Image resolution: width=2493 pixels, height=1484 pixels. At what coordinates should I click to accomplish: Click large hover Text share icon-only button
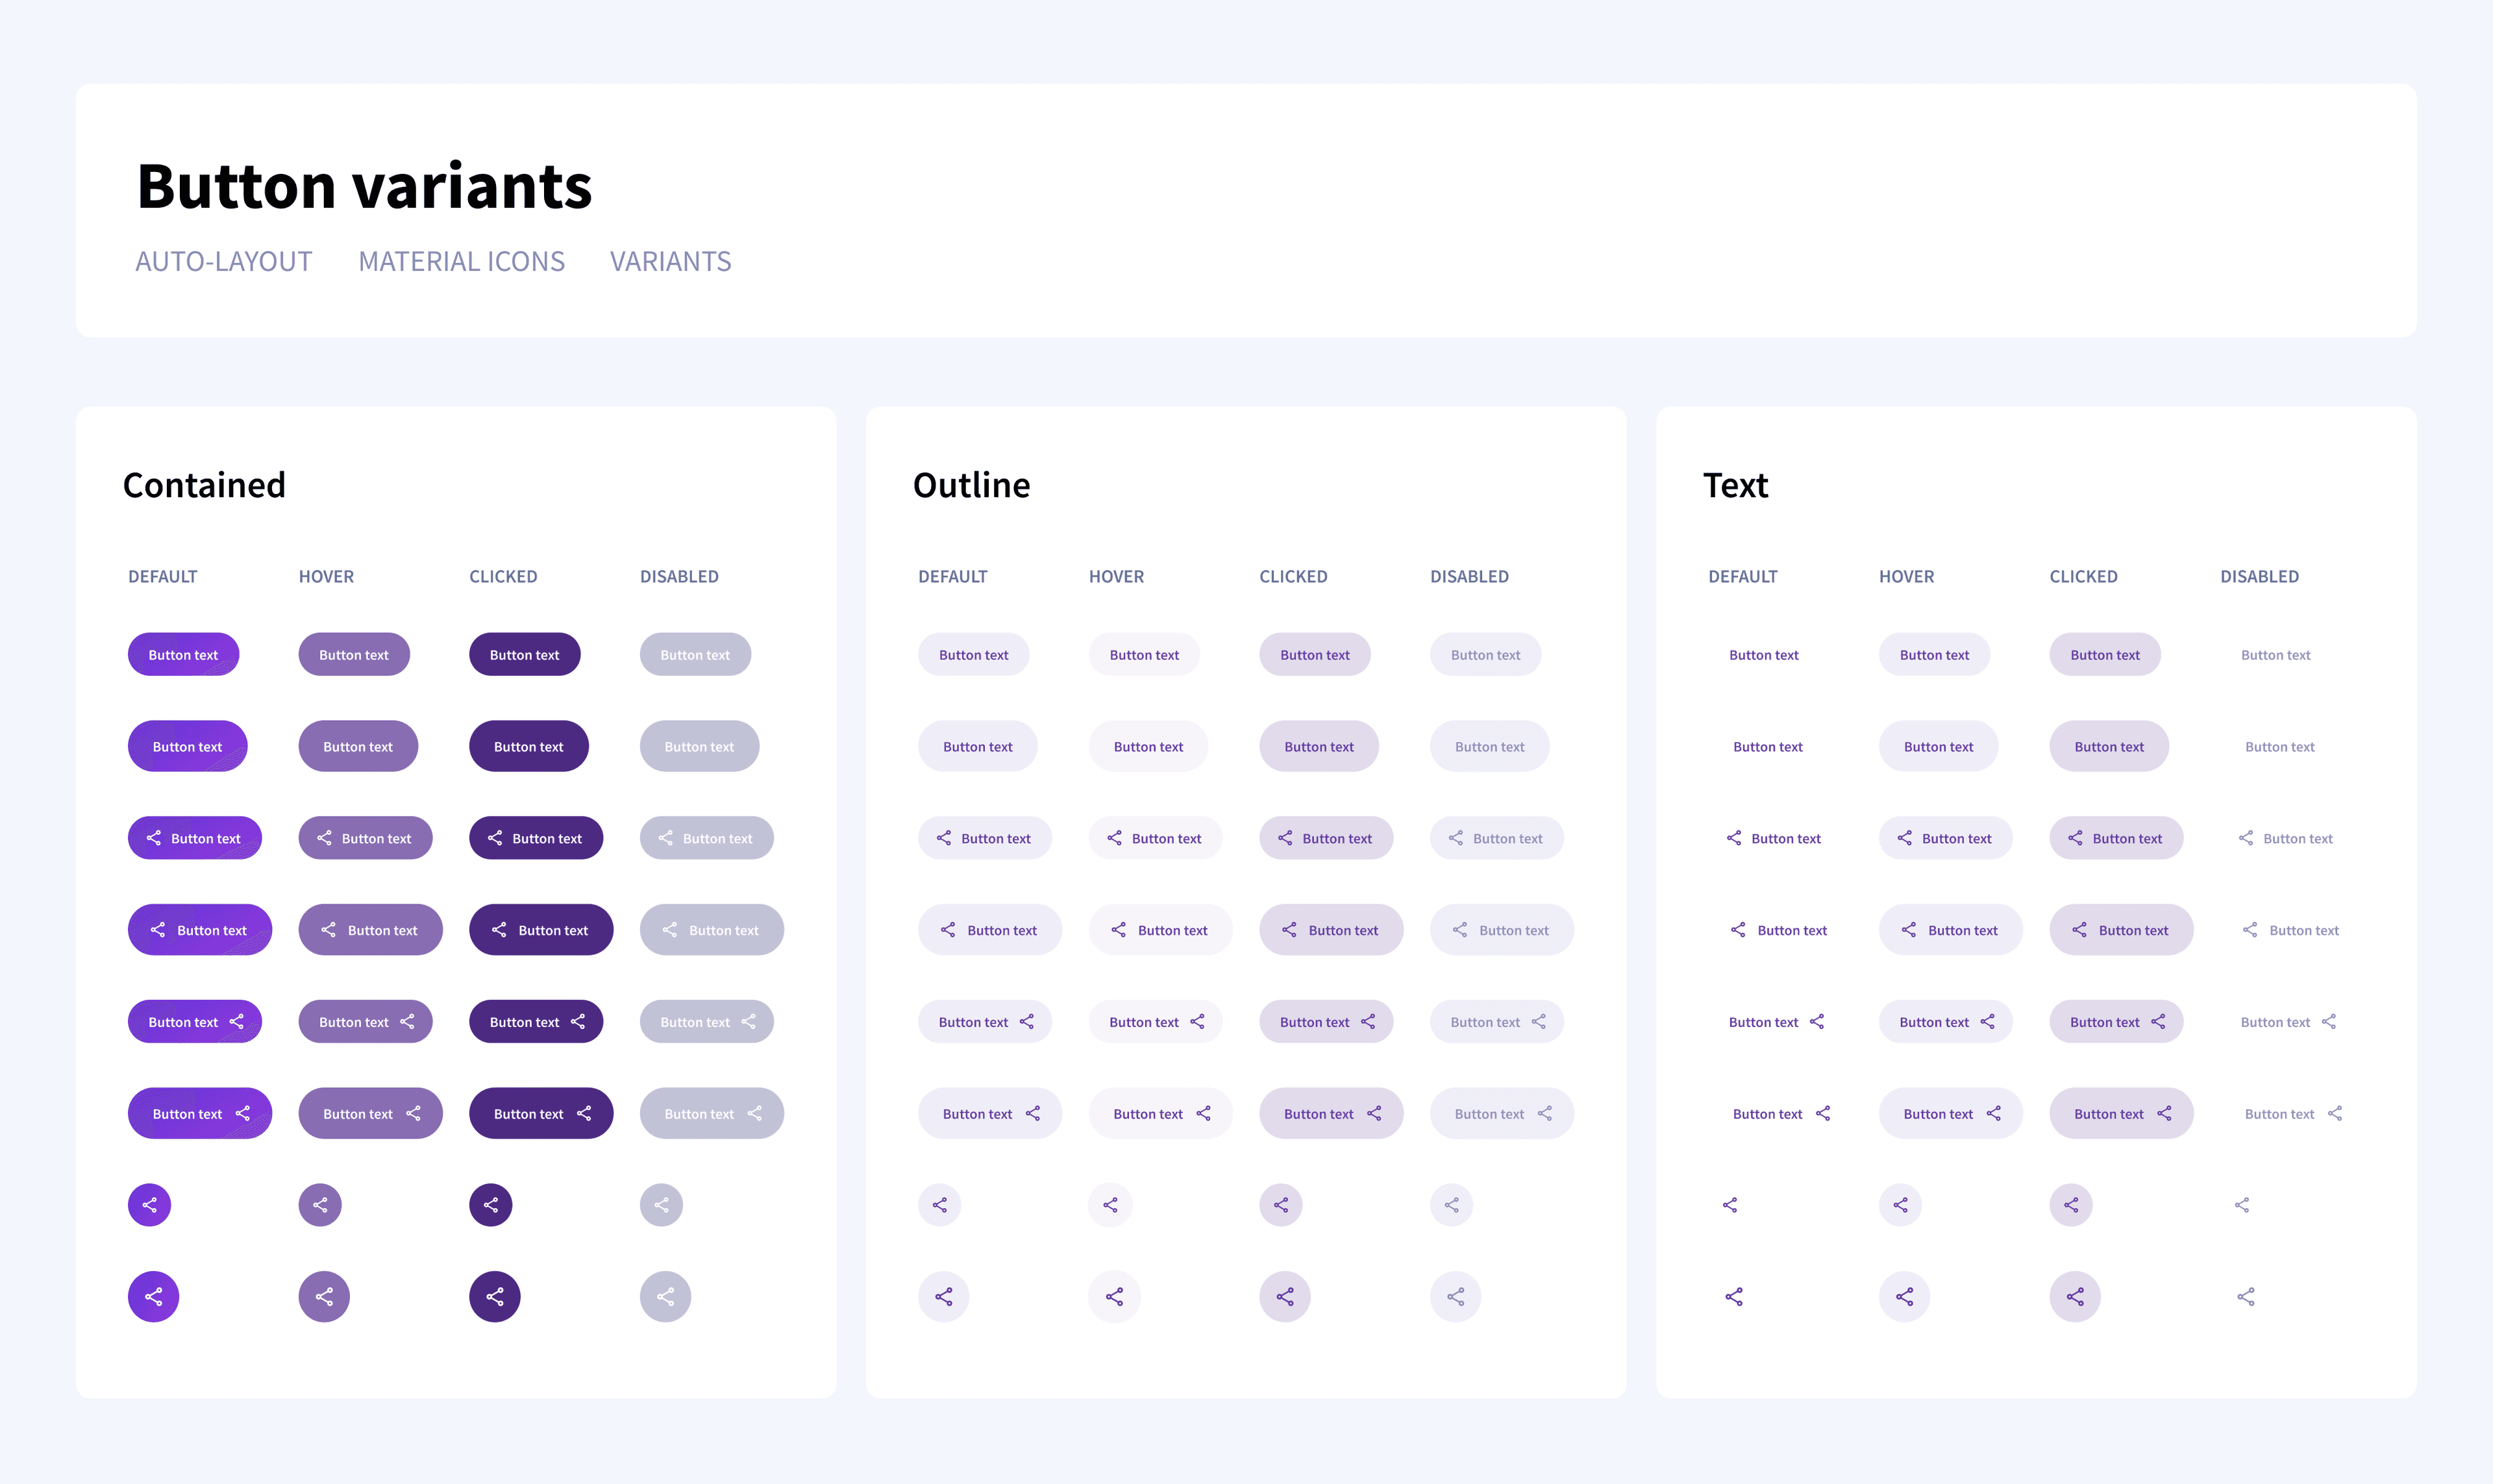(1904, 1297)
